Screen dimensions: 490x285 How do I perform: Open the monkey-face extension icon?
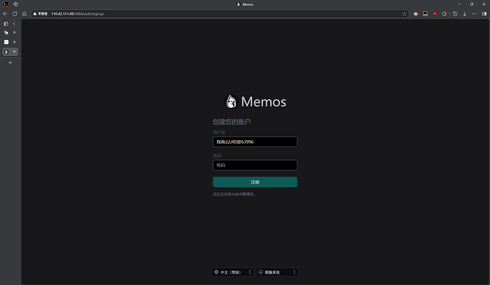point(415,14)
